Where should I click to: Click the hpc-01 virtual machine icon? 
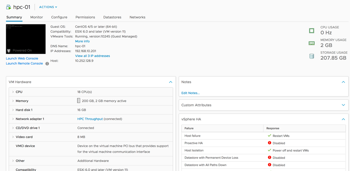[x=9, y=7]
